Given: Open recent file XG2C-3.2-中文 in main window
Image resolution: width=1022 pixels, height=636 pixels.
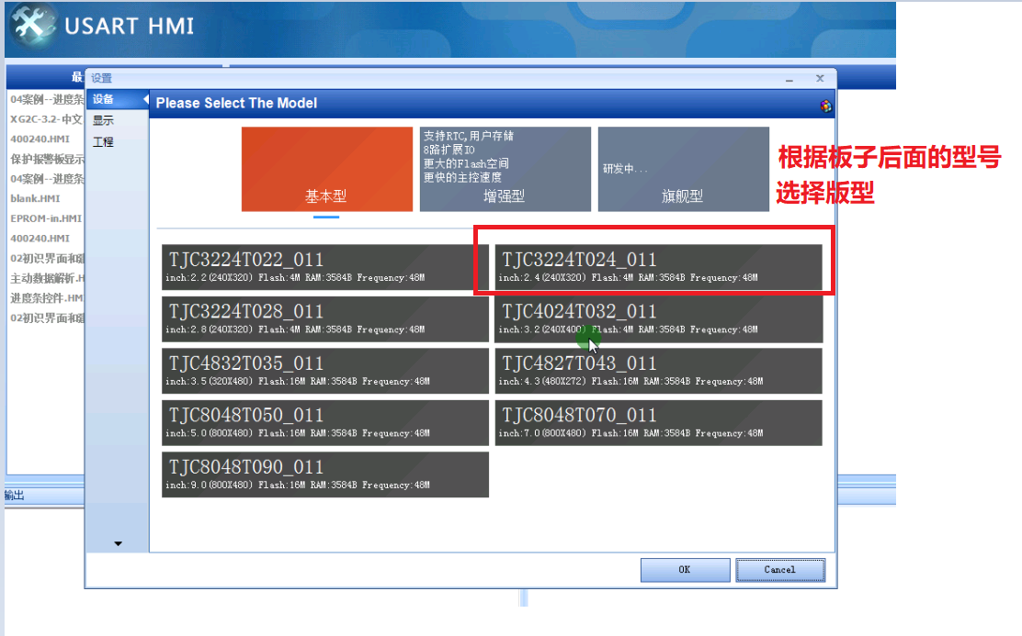Looking at the screenshot, I should 46,119.
